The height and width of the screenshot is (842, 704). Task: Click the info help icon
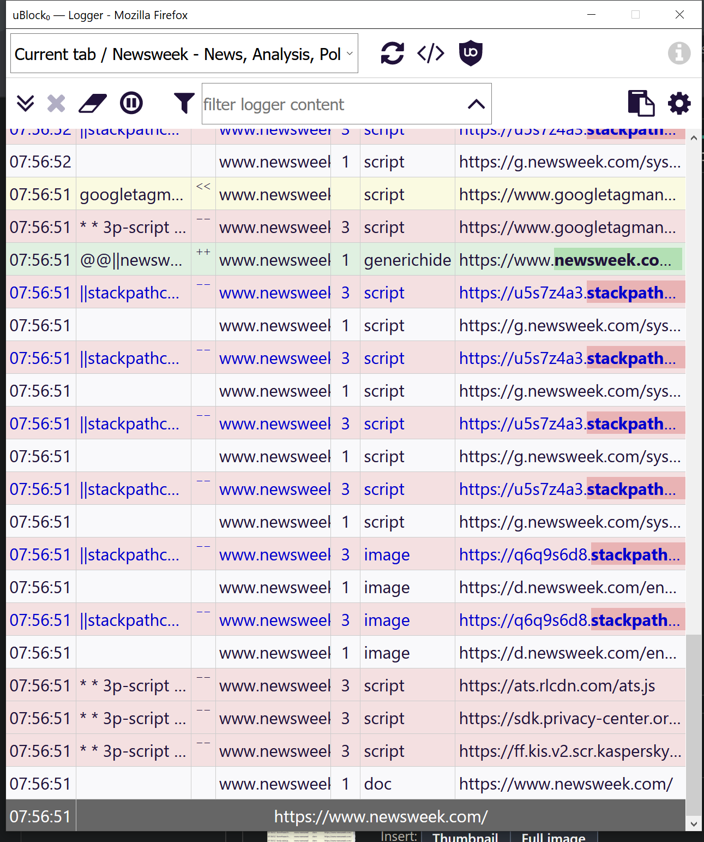pyautogui.click(x=679, y=53)
